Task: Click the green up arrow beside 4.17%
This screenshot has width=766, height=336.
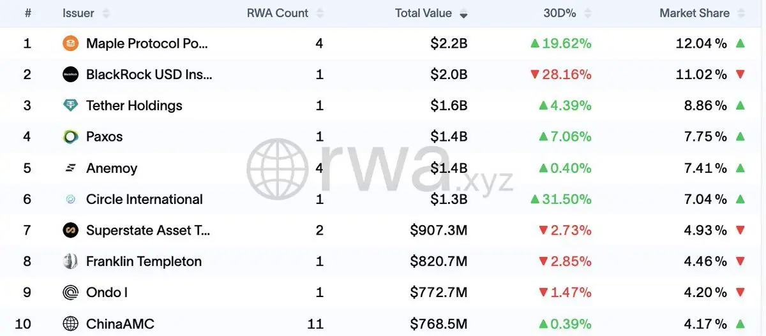Action: tap(740, 323)
